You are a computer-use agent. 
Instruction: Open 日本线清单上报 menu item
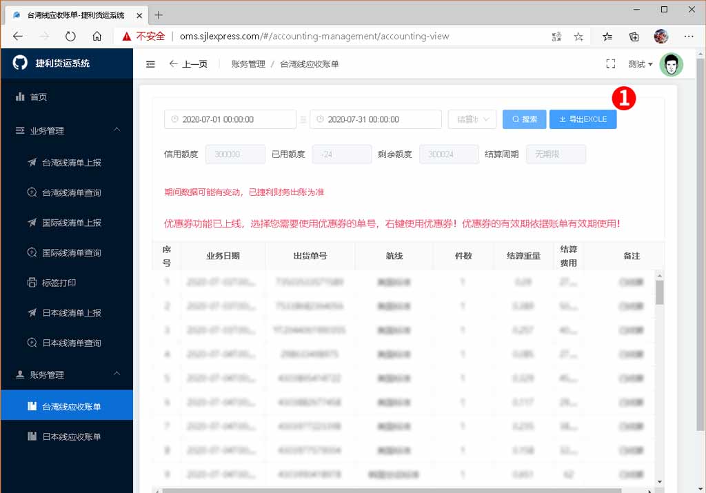tap(67, 313)
